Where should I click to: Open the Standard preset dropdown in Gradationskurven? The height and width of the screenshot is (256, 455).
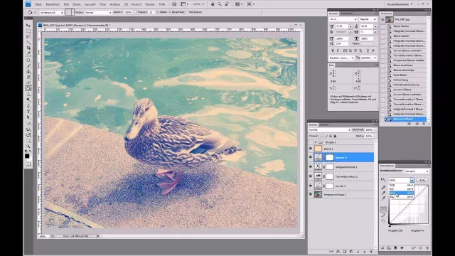(x=417, y=171)
